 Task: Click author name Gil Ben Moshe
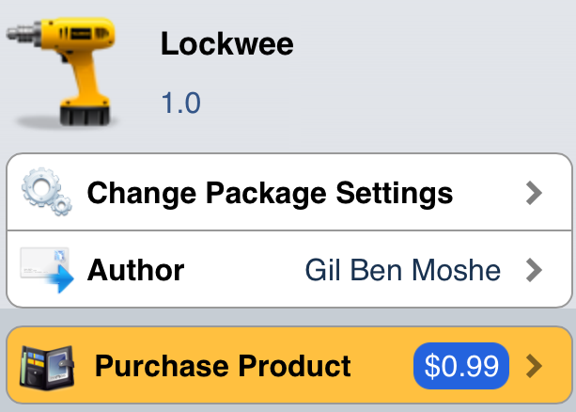pyautogui.click(x=403, y=271)
